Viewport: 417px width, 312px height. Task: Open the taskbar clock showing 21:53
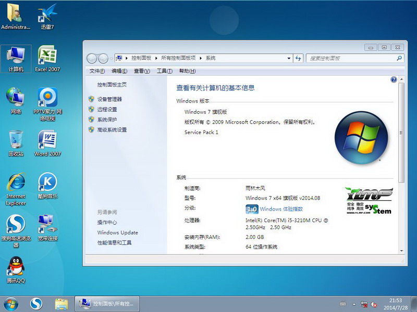(396, 304)
